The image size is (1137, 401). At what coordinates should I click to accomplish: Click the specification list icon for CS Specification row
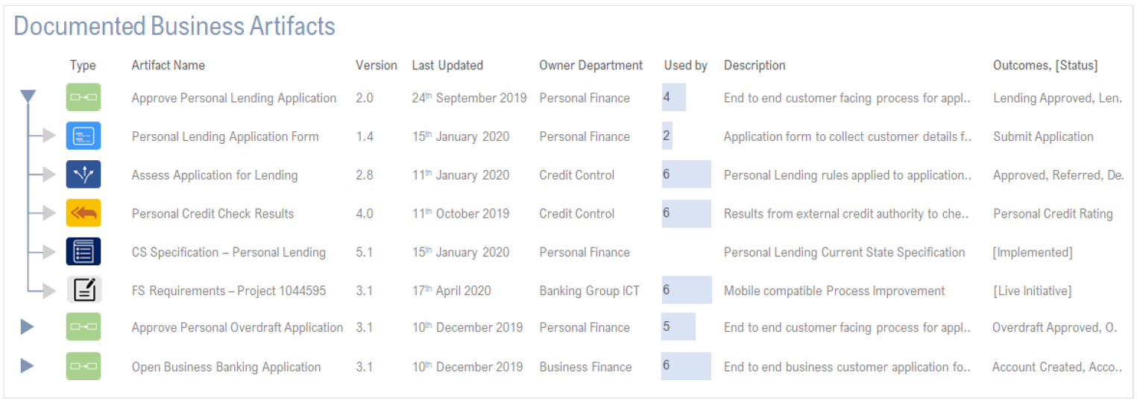[x=84, y=252]
